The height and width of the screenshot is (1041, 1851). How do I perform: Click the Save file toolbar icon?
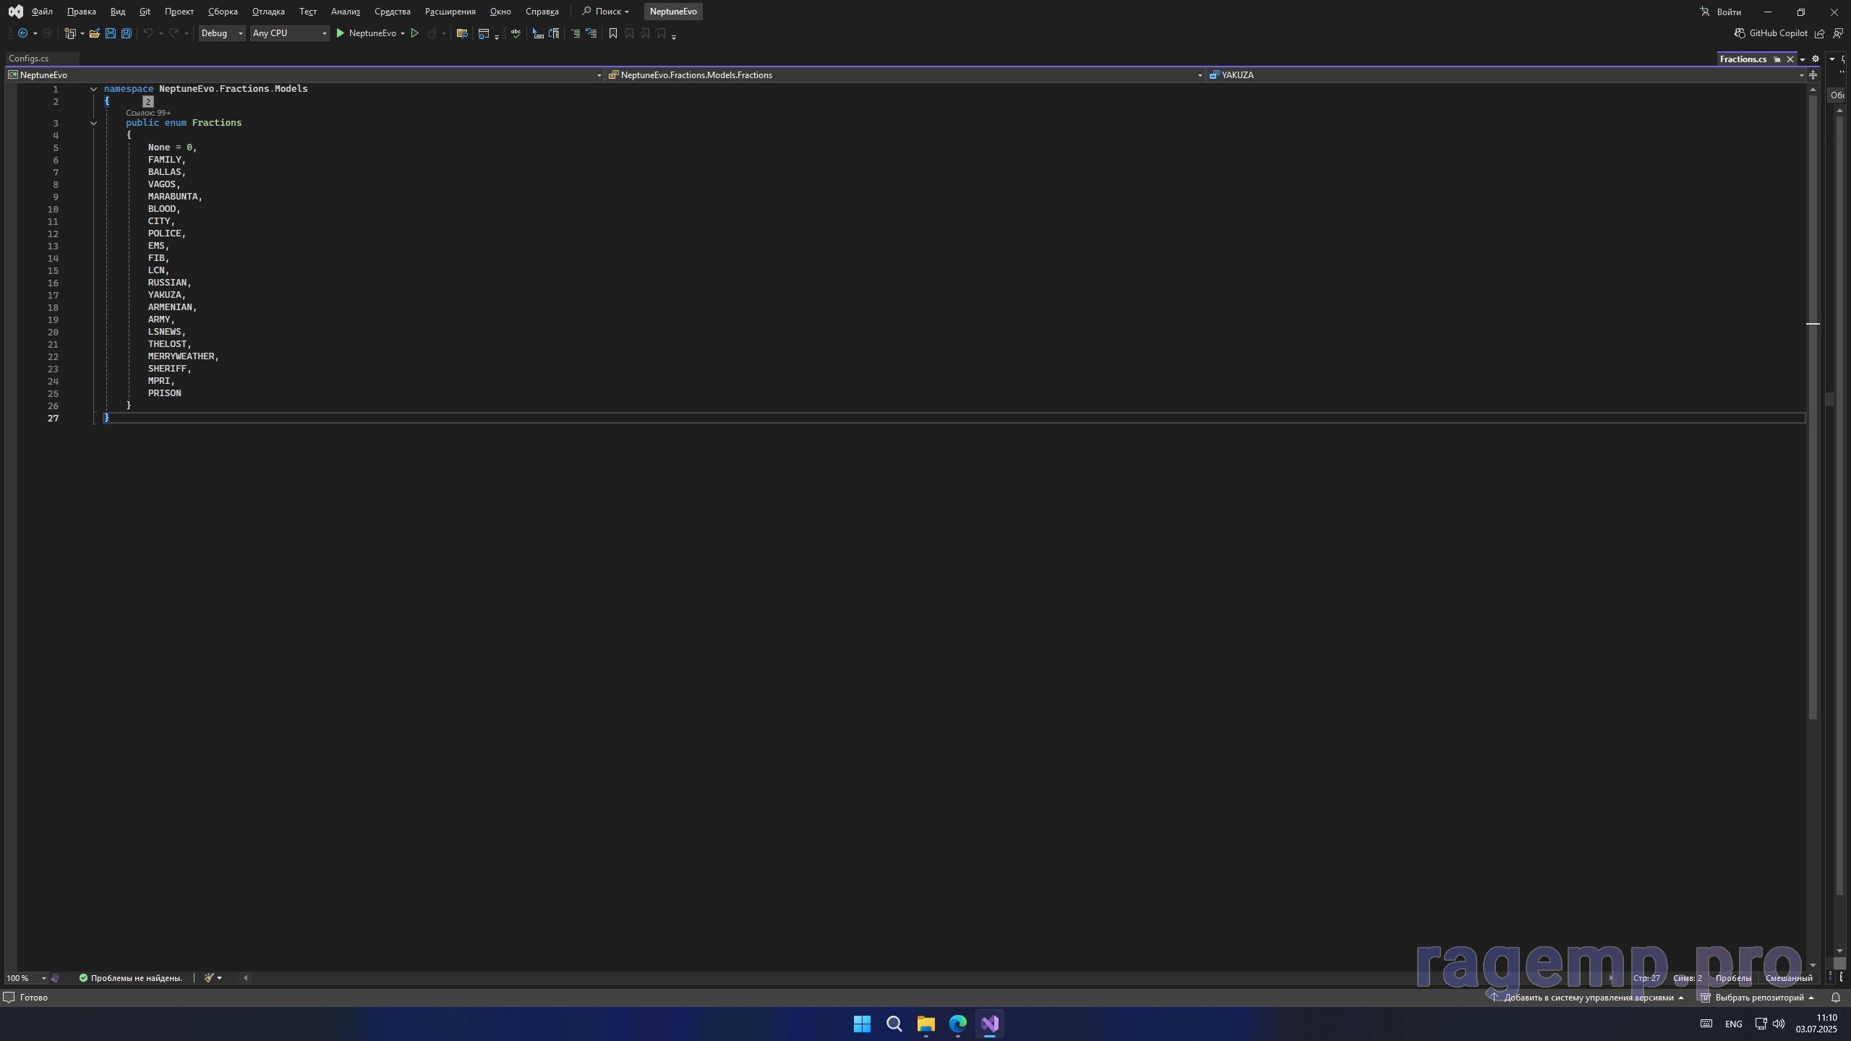(110, 33)
